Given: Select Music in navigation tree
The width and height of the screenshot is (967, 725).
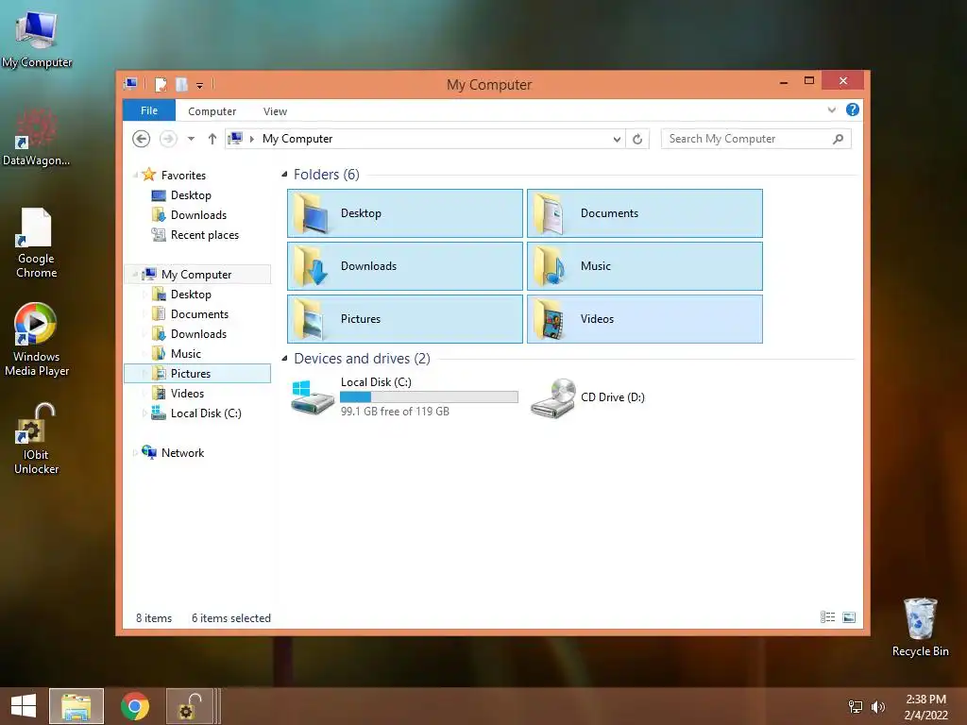Looking at the screenshot, I should 186,353.
